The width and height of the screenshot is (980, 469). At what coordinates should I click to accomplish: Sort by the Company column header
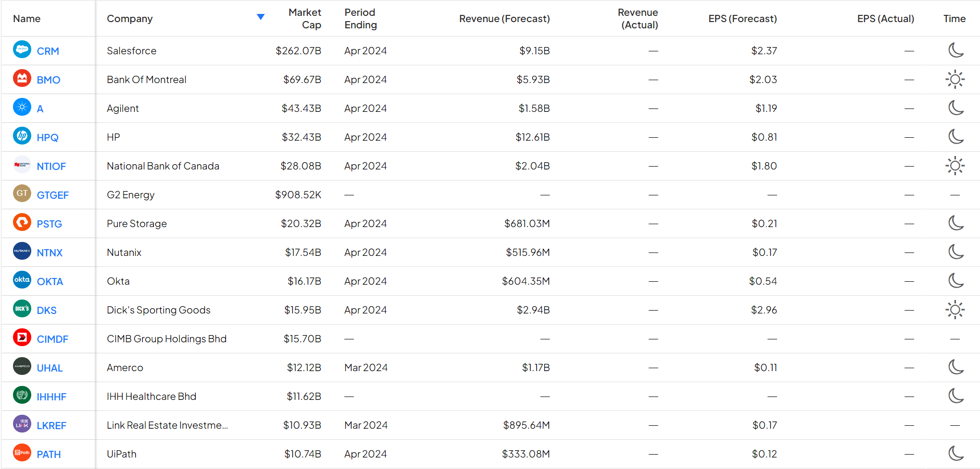coord(130,19)
